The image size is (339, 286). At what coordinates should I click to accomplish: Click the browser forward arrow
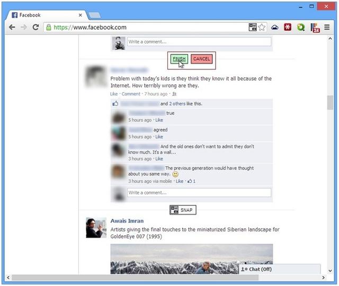click(x=24, y=27)
